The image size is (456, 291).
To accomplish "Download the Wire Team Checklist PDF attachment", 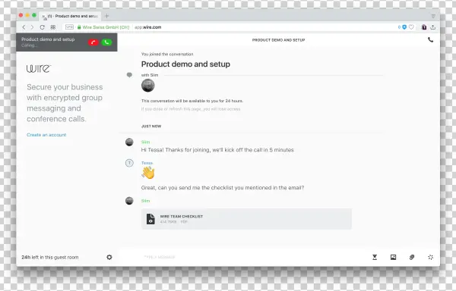I will [246, 219].
